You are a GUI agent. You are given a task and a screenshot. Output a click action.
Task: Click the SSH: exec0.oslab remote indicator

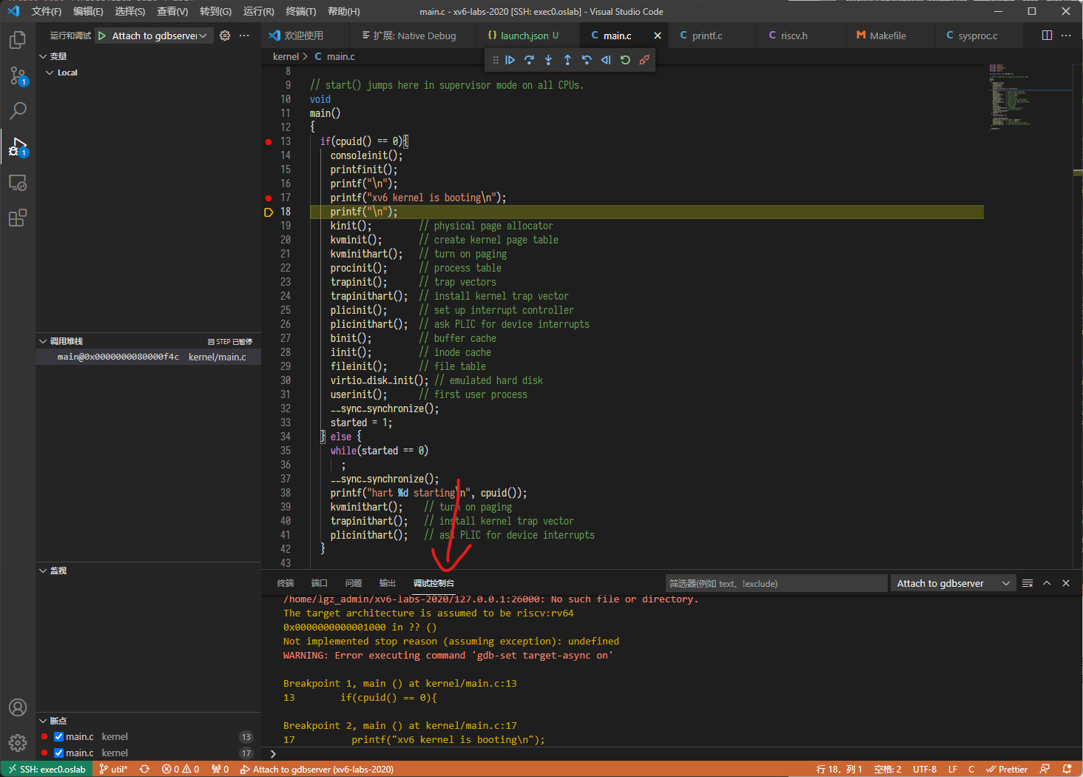point(46,769)
